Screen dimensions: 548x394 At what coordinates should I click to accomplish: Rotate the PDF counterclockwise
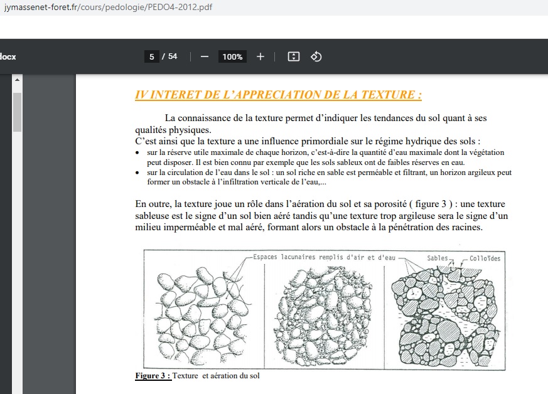coord(316,56)
